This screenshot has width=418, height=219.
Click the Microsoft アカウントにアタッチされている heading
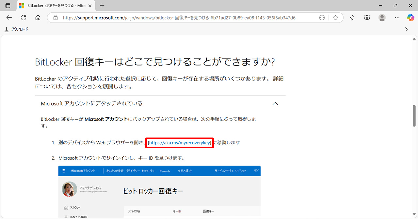click(x=92, y=103)
